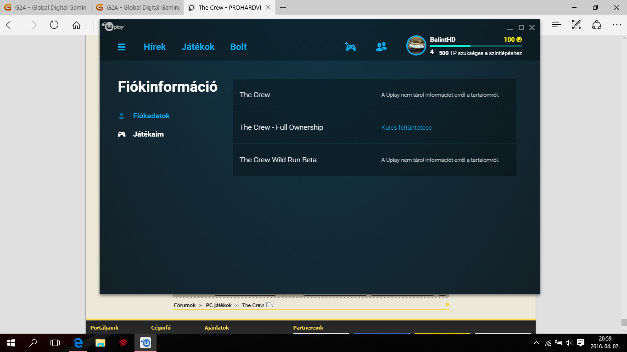Open the Action Center notifications icon

[x=580, y=343]
